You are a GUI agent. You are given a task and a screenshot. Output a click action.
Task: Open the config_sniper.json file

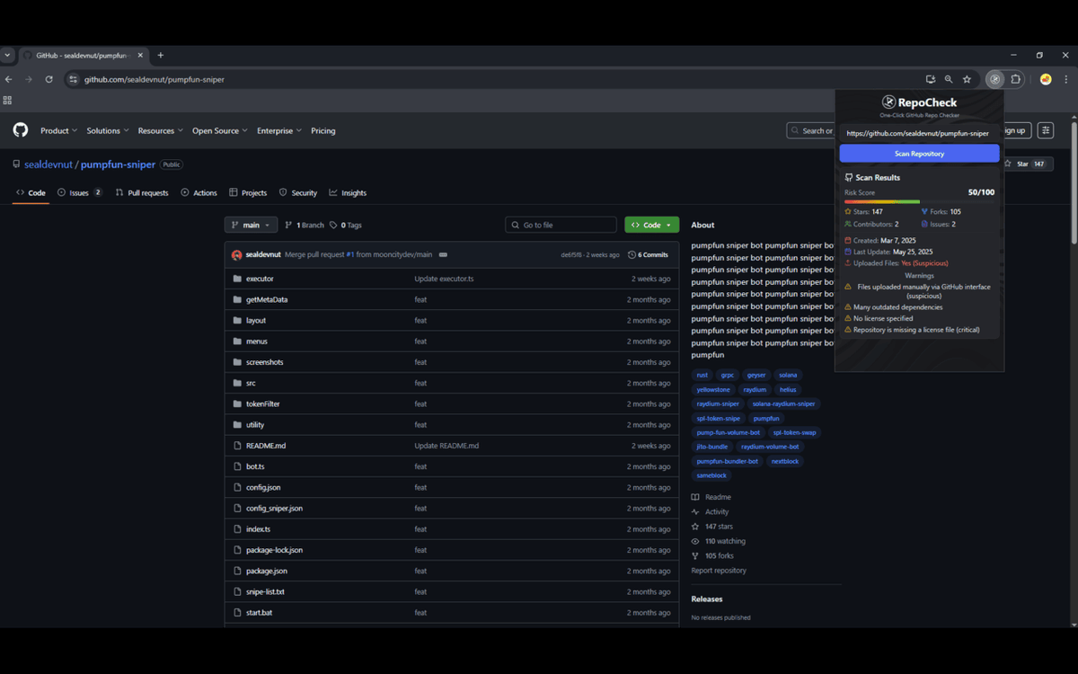[274, 508]
